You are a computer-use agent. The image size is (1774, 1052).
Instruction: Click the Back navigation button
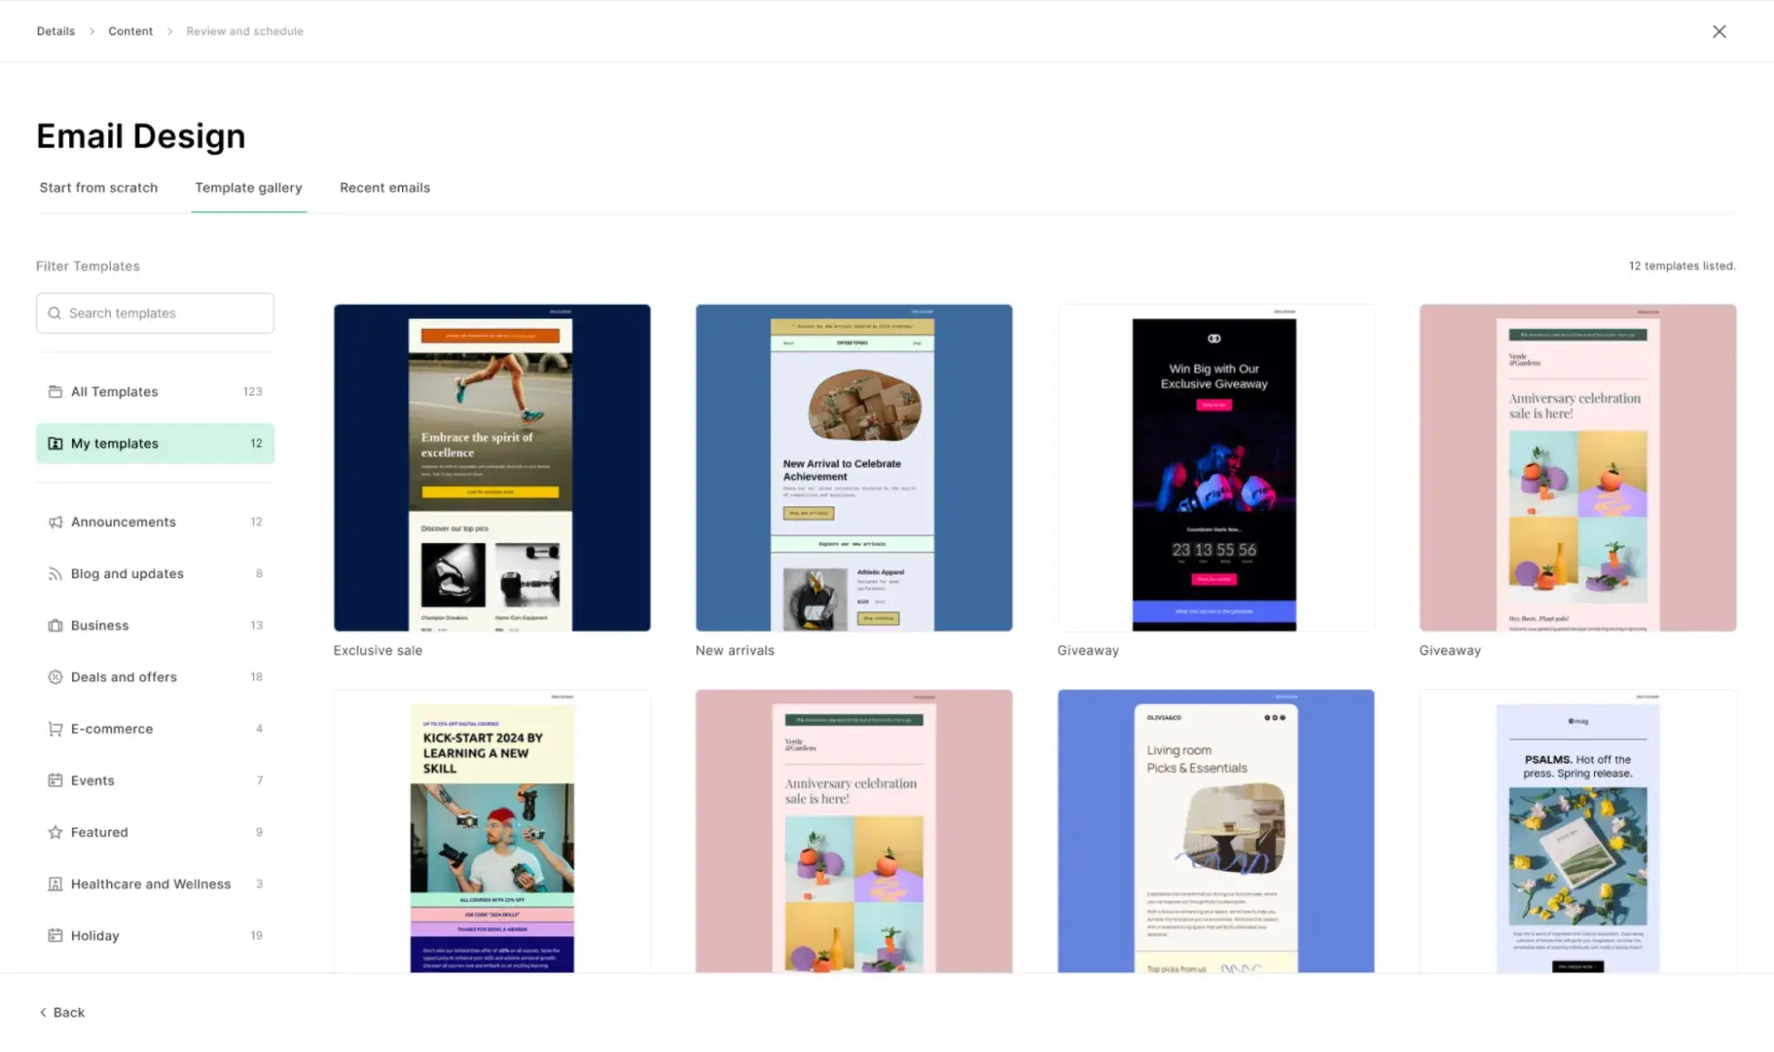(x=60, y=1012)
